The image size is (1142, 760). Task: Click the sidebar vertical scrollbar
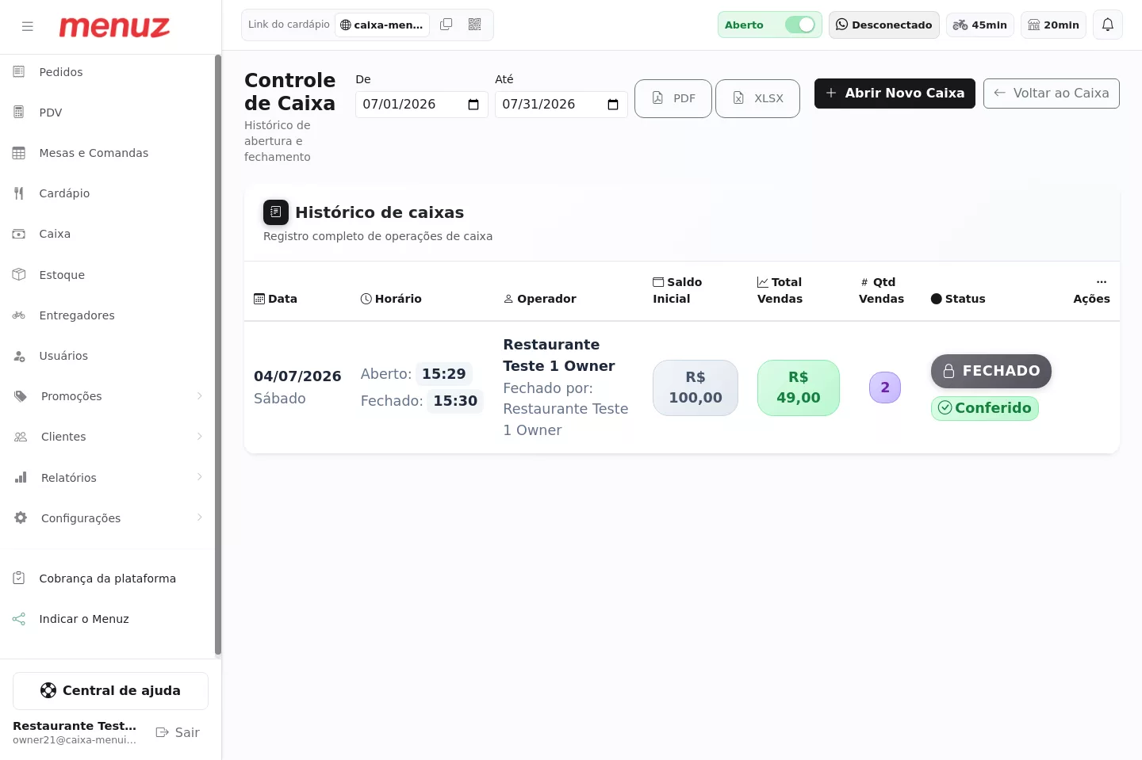(x=217, y=355)
